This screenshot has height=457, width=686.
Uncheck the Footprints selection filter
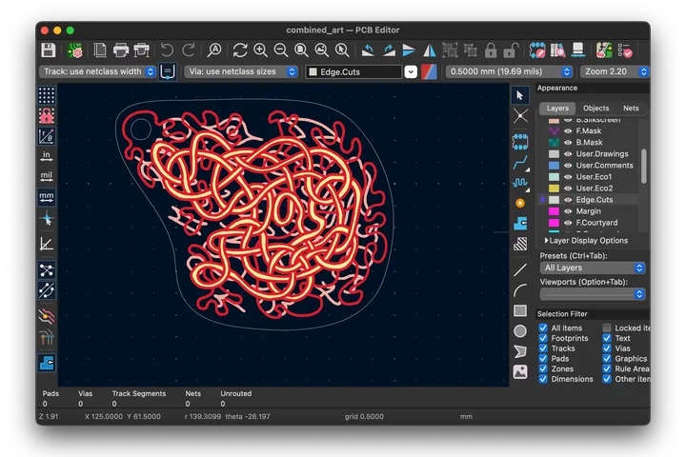point(543,338)
